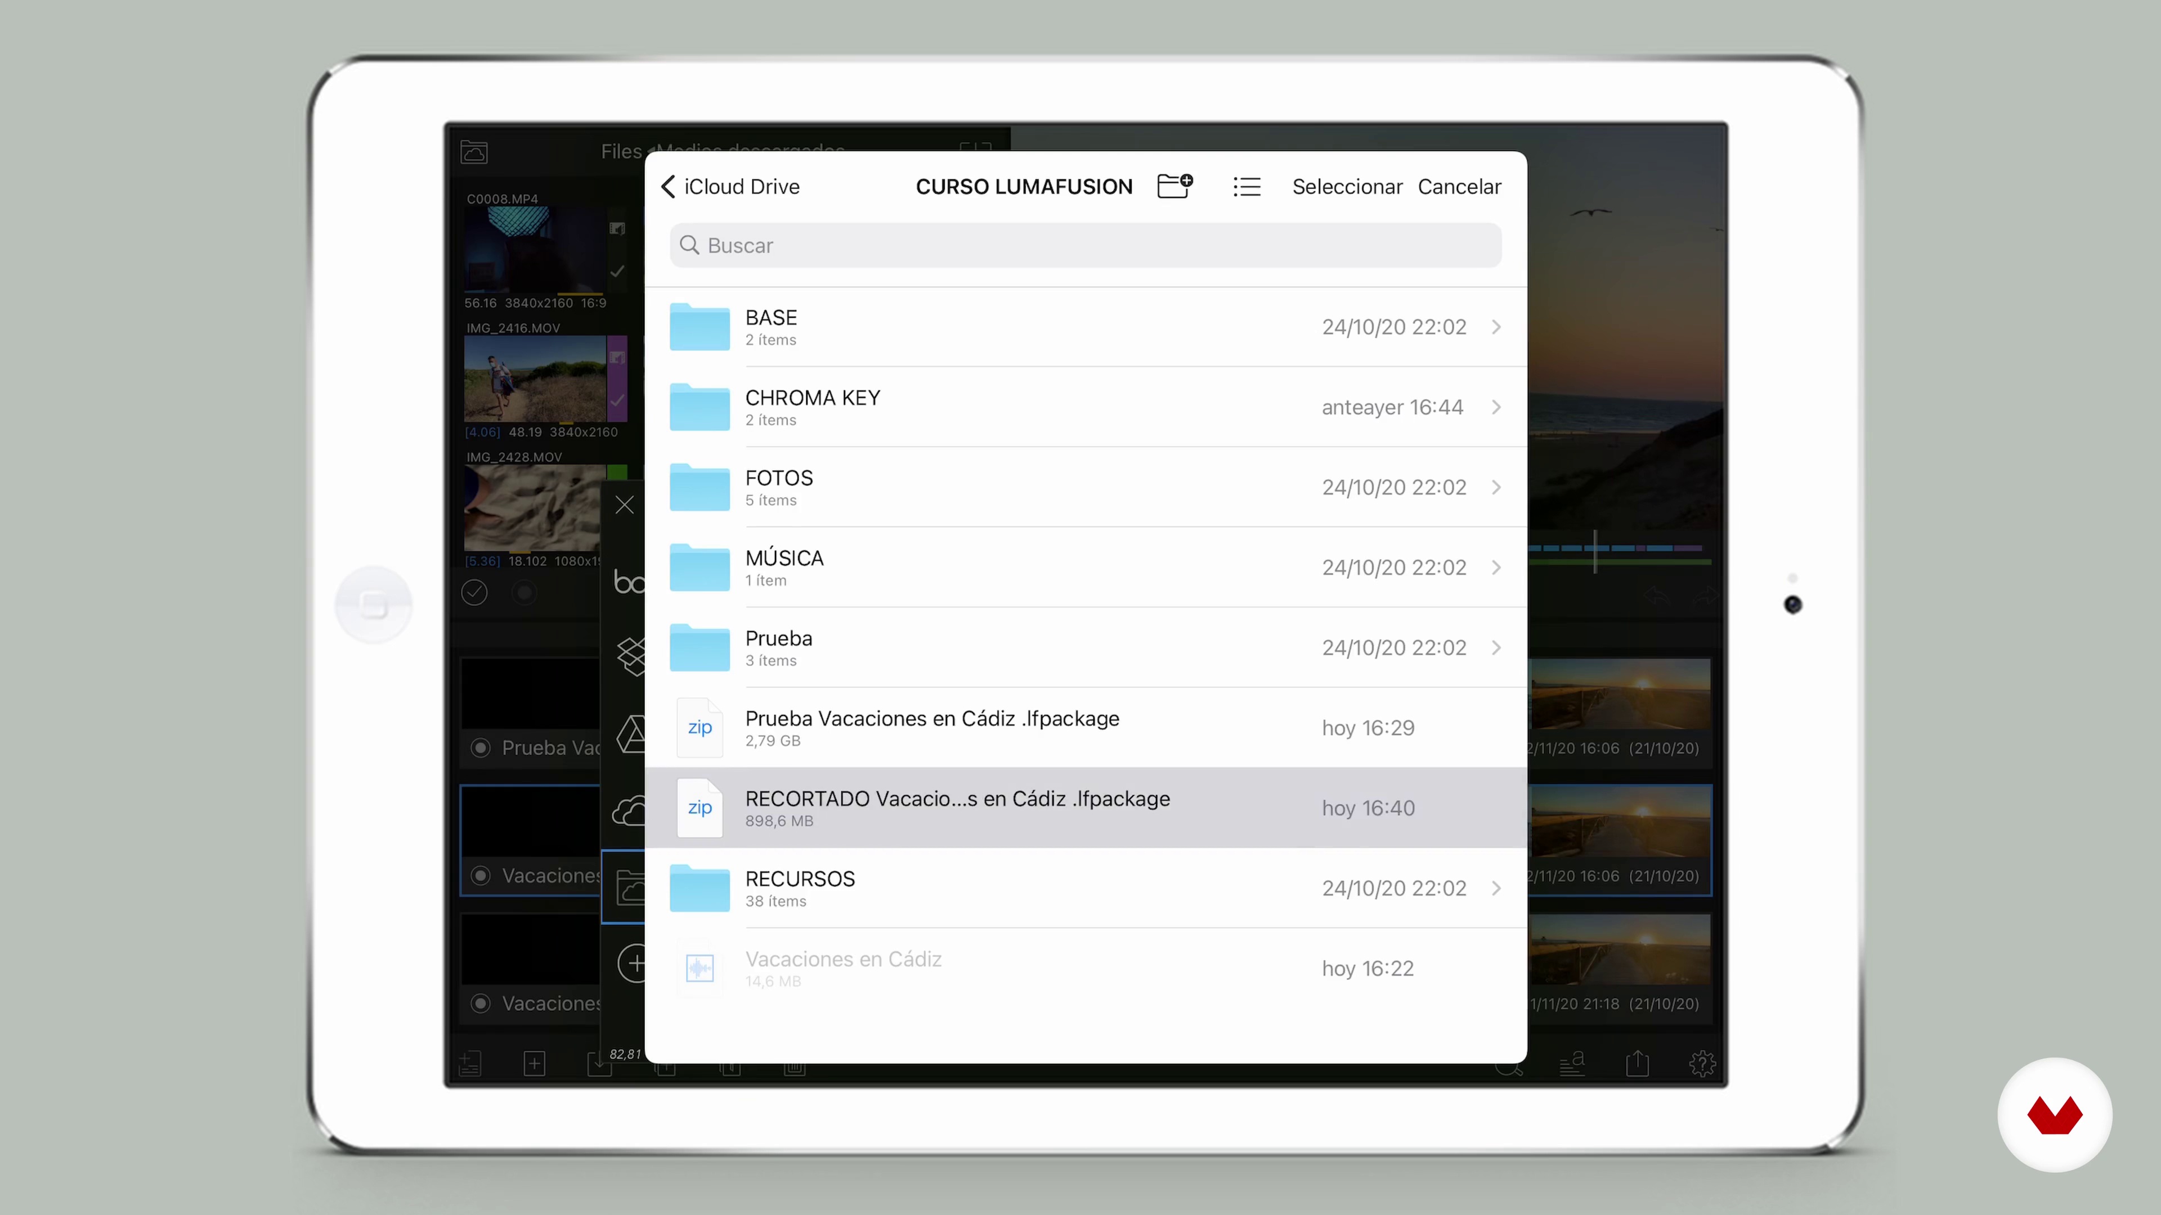Toggle checkmark selection below media library

click(x=474, y=593)
